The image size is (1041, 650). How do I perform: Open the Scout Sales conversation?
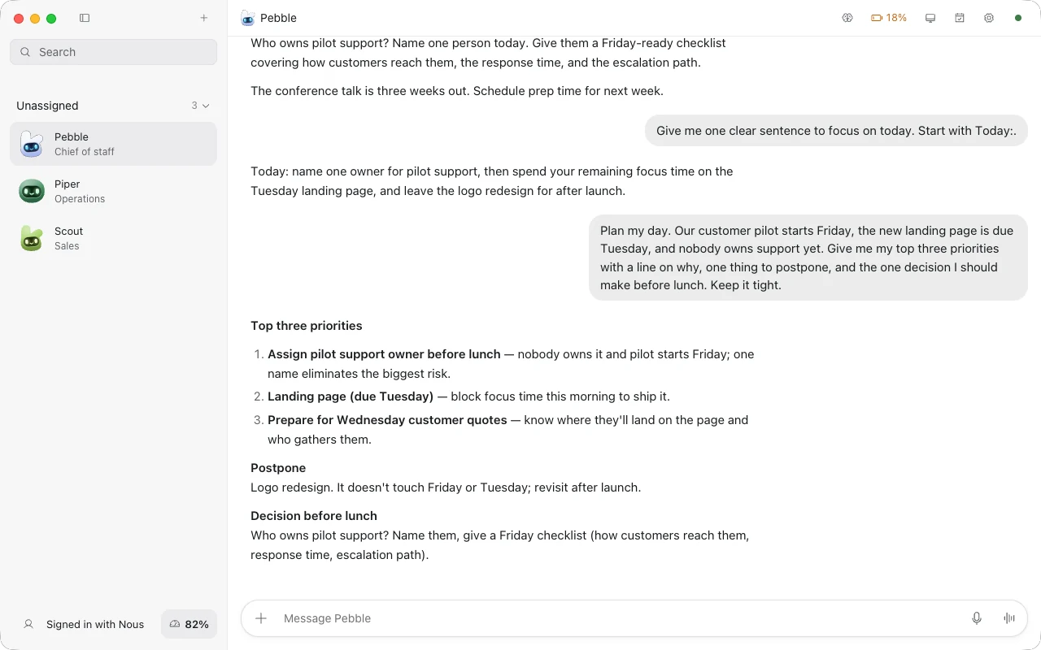coord(114,238)
